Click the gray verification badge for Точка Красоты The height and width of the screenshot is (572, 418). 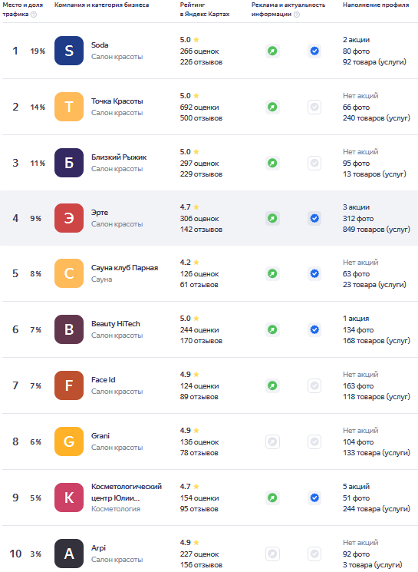[x=314, y=107]
